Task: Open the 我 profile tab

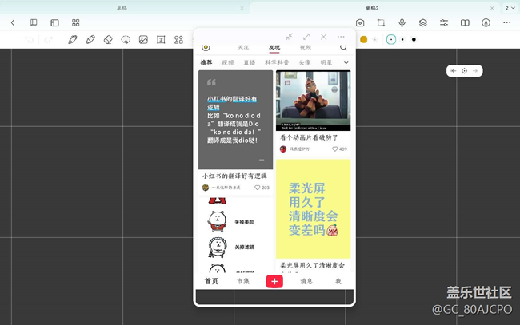Action: pos(338,281)
